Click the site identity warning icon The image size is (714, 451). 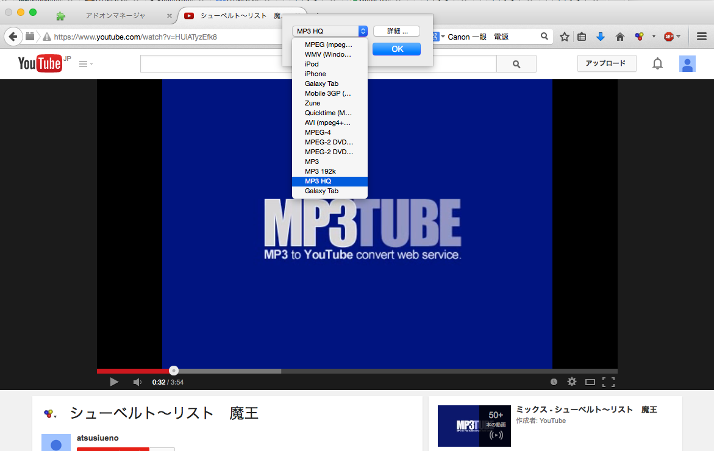pyautogui.click(x=46, y=37)
